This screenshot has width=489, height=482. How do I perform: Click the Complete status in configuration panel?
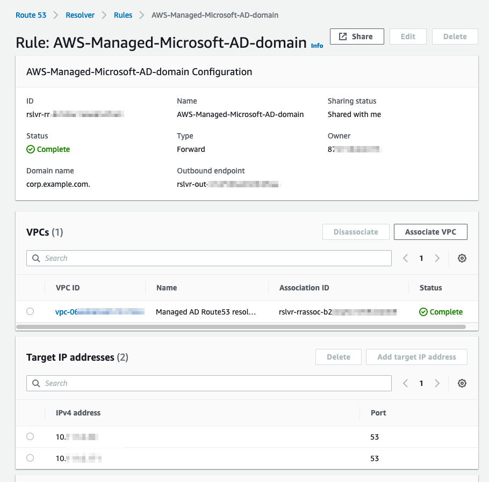[x=48, y=149]
